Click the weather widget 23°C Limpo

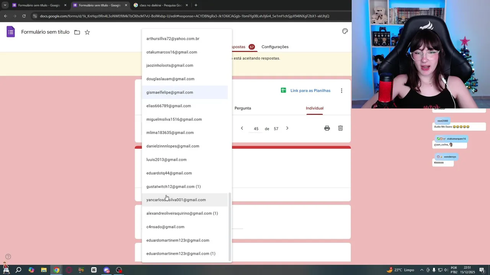400,270
